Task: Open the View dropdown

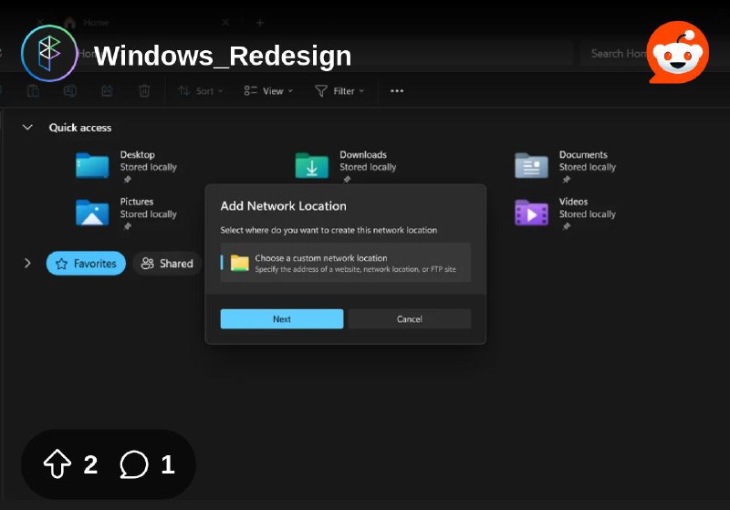Action: [268, 91]
